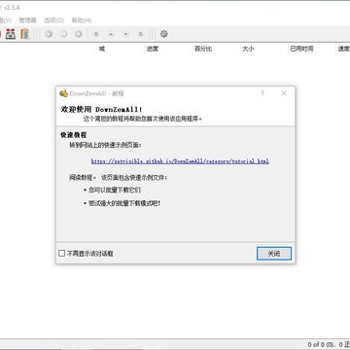Click the move-to-top toolbar icon

tap(96, 34)
